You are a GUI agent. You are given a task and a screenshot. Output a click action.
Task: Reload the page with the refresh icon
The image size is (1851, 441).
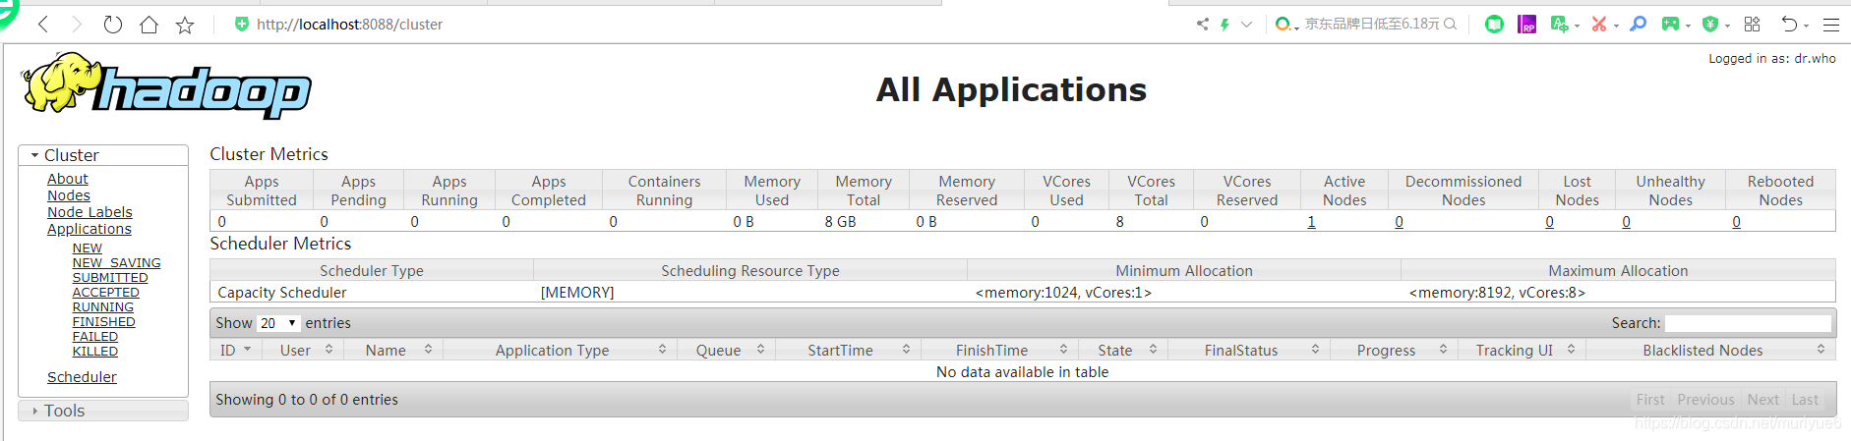[113, 25]
